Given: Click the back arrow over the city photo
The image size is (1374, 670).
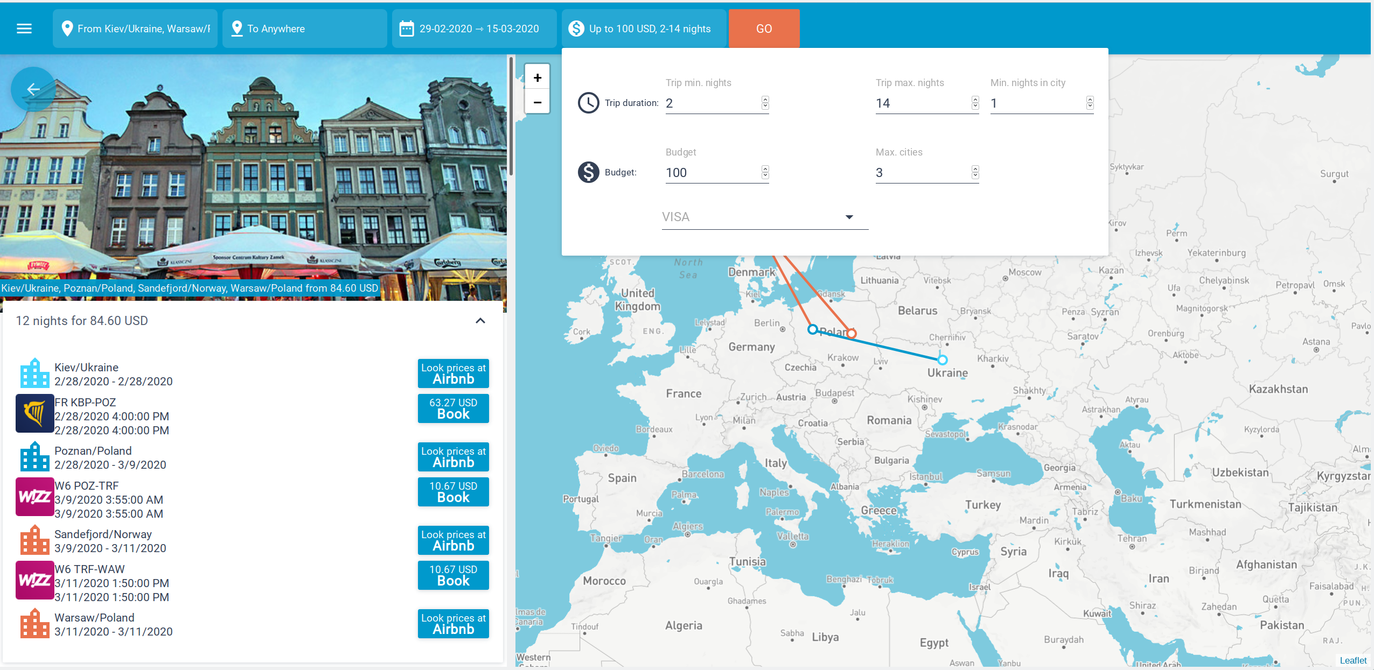Looking at the screenshot, I should pyautogui.click(x=34, y=89).
